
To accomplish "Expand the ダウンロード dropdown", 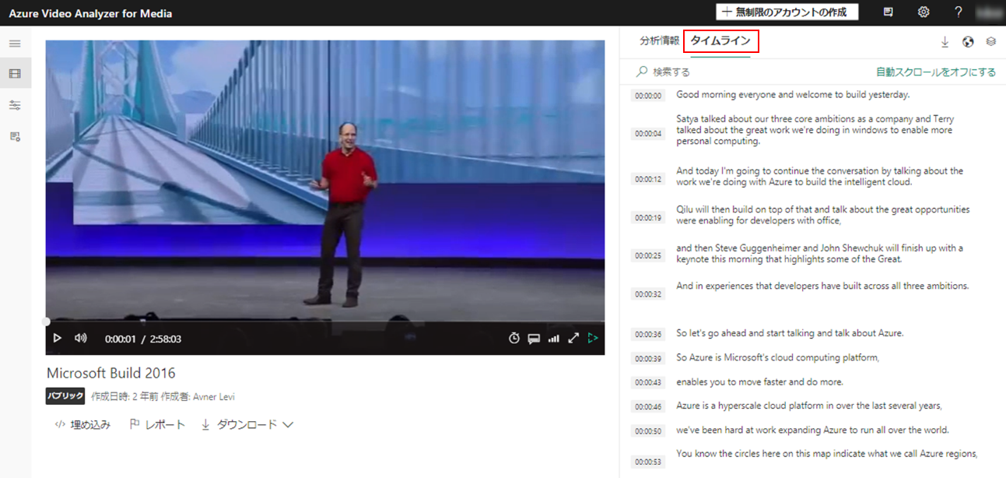I will click(x=247, y=424).
